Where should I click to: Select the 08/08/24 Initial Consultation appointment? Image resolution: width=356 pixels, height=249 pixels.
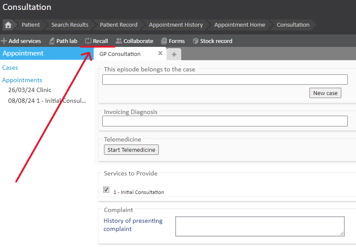tap(47, 101)
